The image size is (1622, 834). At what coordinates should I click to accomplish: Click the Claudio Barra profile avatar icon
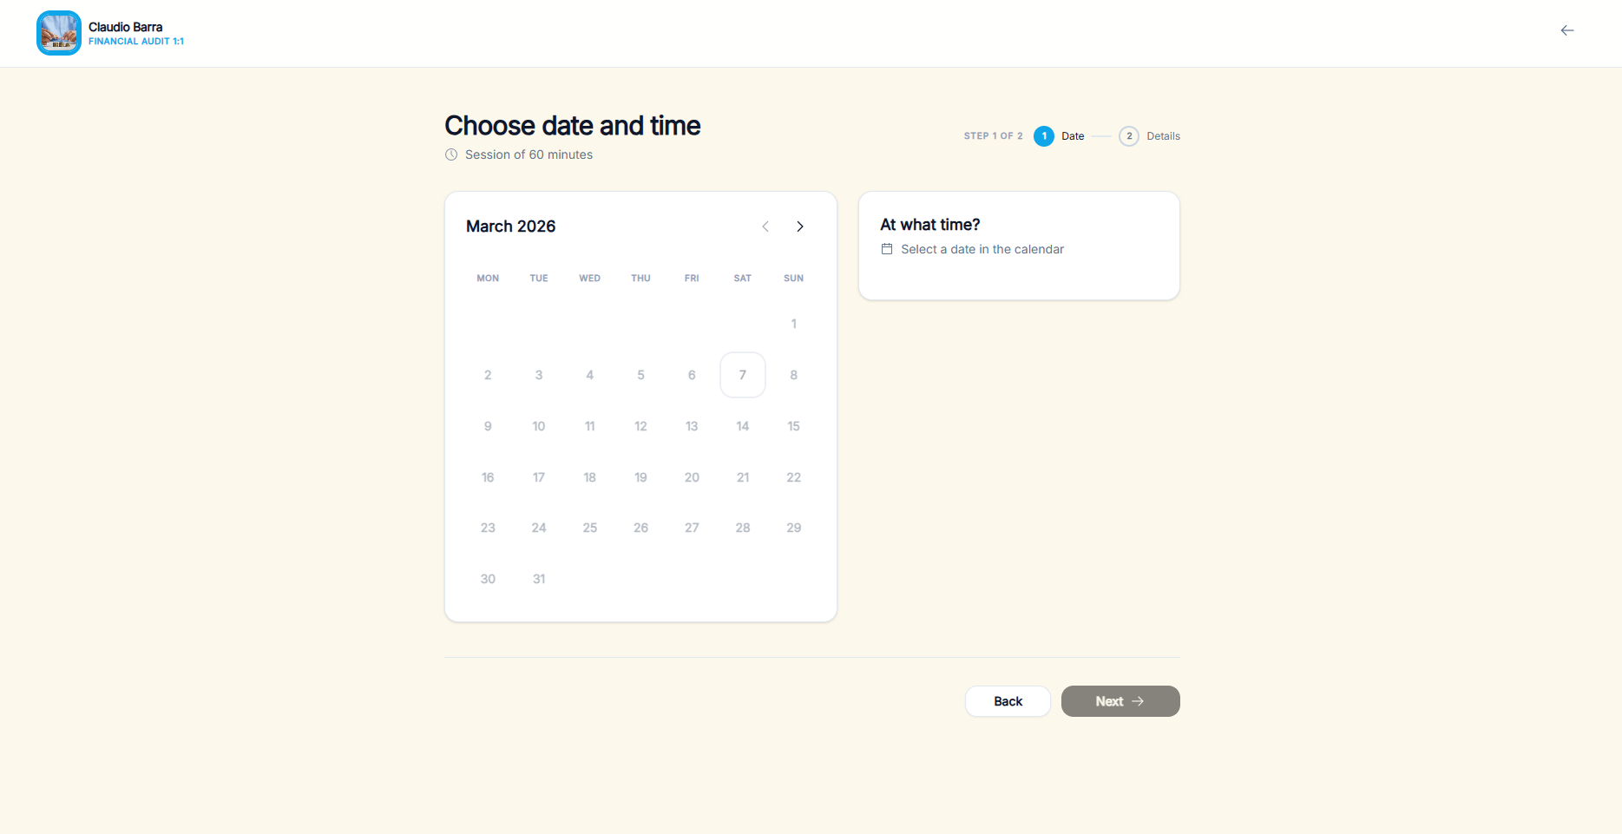click(58, 32)
